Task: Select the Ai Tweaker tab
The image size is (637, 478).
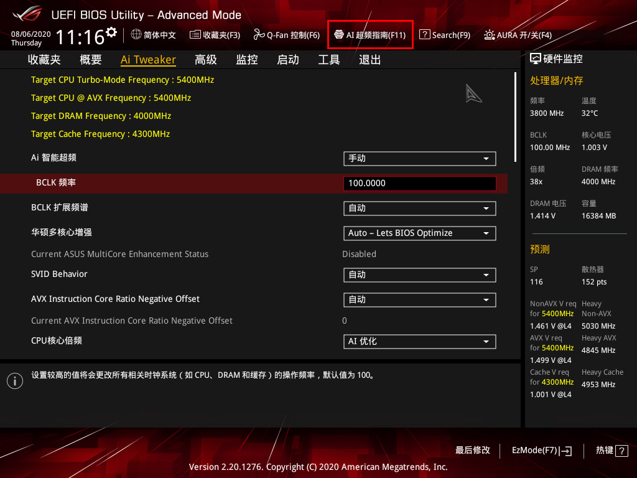Action: [x=148, y=60]
